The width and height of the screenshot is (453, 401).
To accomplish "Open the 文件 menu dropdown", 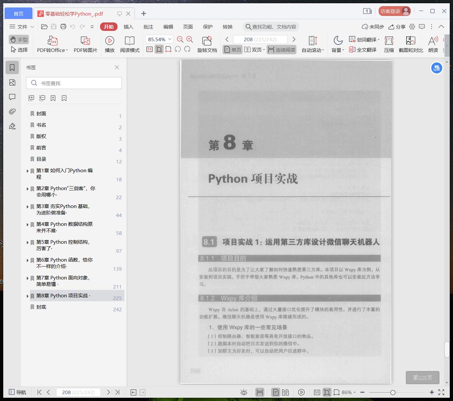I will point(22,27).
